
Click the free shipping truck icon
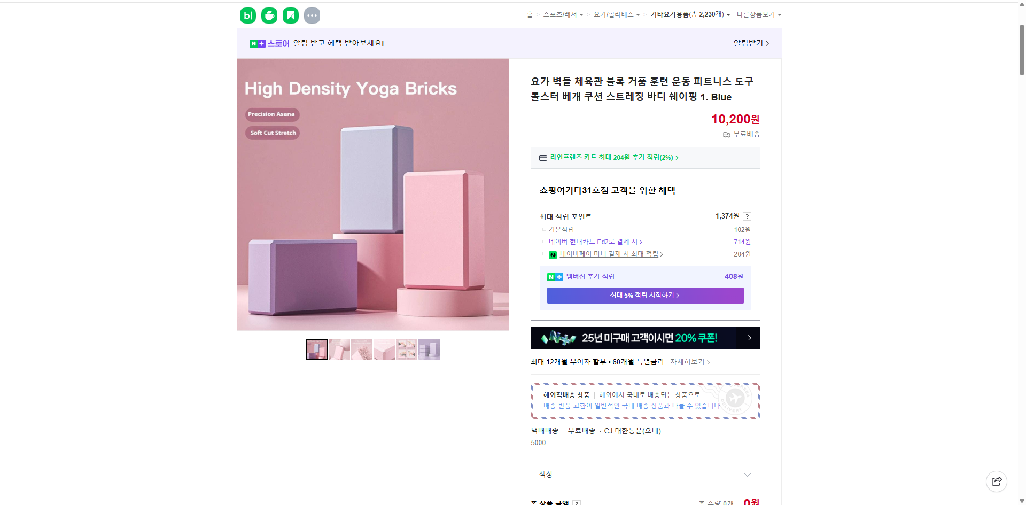726,135
